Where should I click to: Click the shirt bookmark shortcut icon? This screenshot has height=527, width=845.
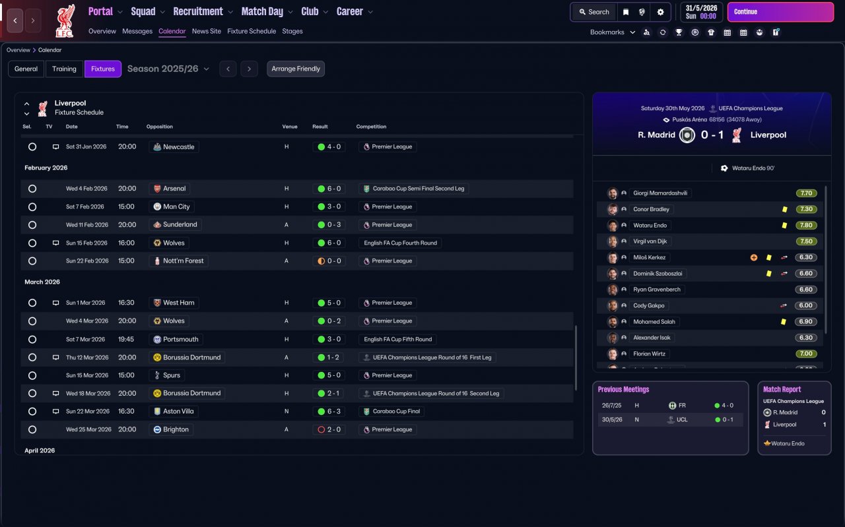711,32
